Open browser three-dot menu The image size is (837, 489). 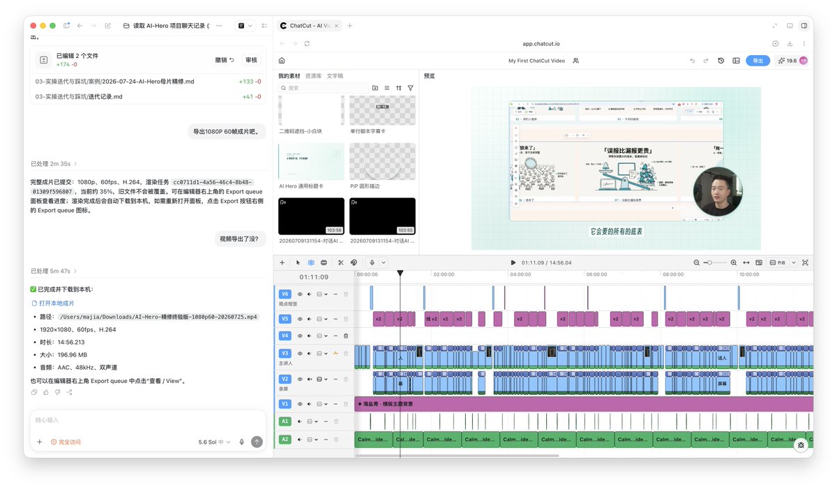click(x=805, y=43)
